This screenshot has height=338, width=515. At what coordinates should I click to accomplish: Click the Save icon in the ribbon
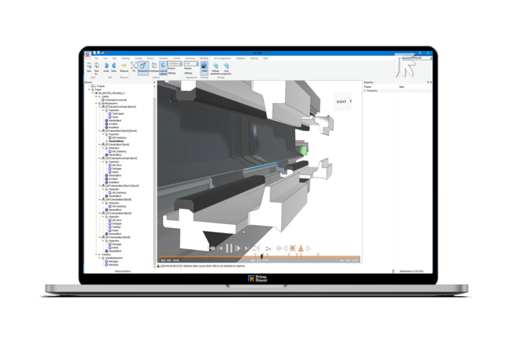coord(89,67)
